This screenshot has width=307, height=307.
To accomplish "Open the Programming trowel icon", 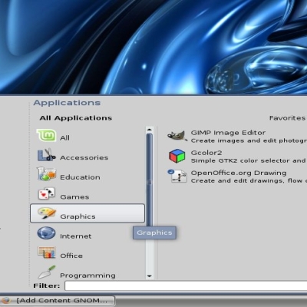I will pyautogui.click(x=47, y=272).
